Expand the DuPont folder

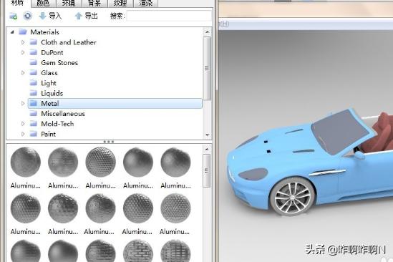(x=23, y=52)
